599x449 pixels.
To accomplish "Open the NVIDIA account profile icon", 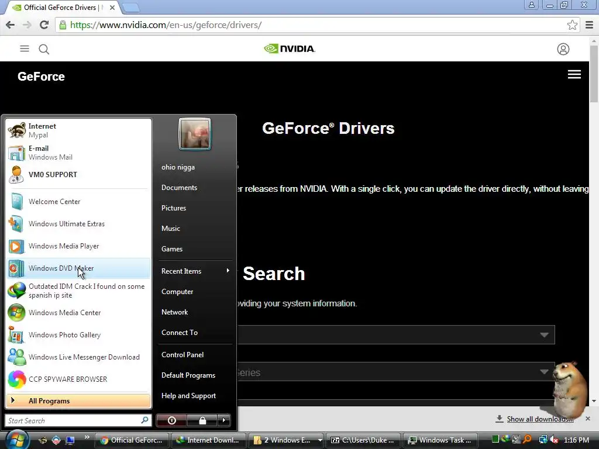I will pos(563,49).
